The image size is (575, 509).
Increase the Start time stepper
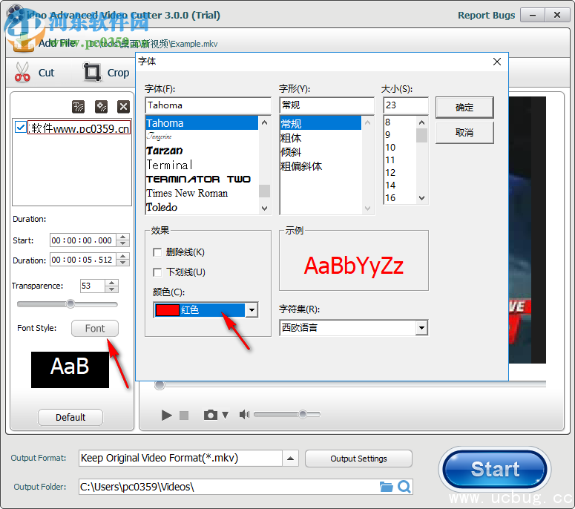123,237
